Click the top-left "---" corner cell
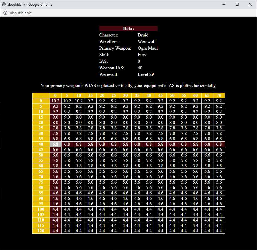The width and height of the screenshot is (257, 250). pyautogui.click(x=41, y=95)
